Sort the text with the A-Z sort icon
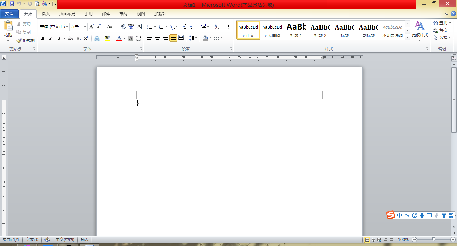The width and height of the screenshot is (457, 246). [217, 27]
